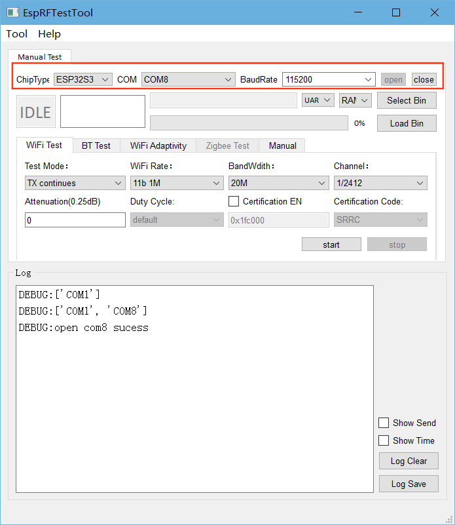Screen dimensions: 455x525
Task: Expand the Channel 1/2412 dropdown
Action: click(380, 183)
